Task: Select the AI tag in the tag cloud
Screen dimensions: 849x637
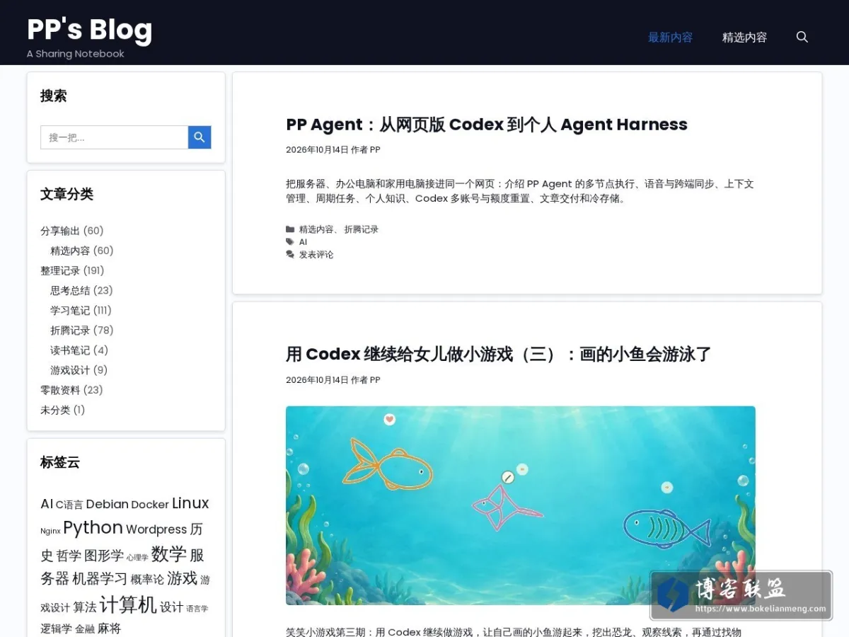Action: tap(47, 504)
